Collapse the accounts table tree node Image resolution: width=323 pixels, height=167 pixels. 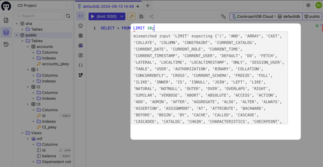(28, 46)
